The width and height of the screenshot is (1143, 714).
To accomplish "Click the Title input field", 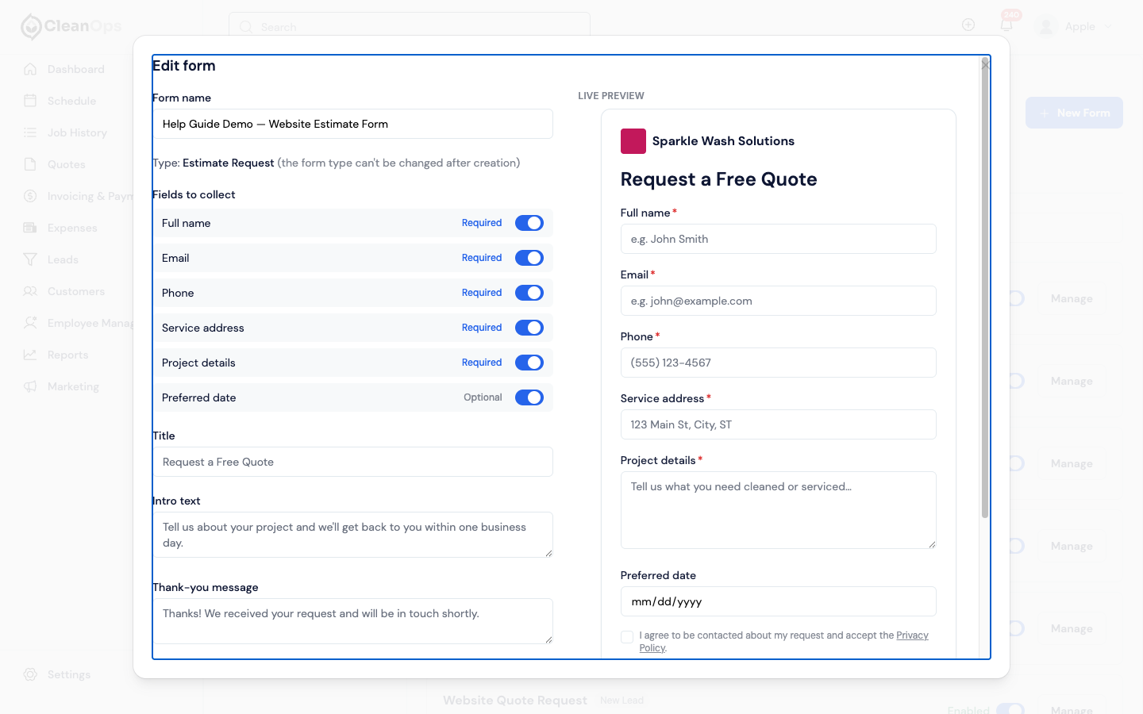I will click(352, 462).
